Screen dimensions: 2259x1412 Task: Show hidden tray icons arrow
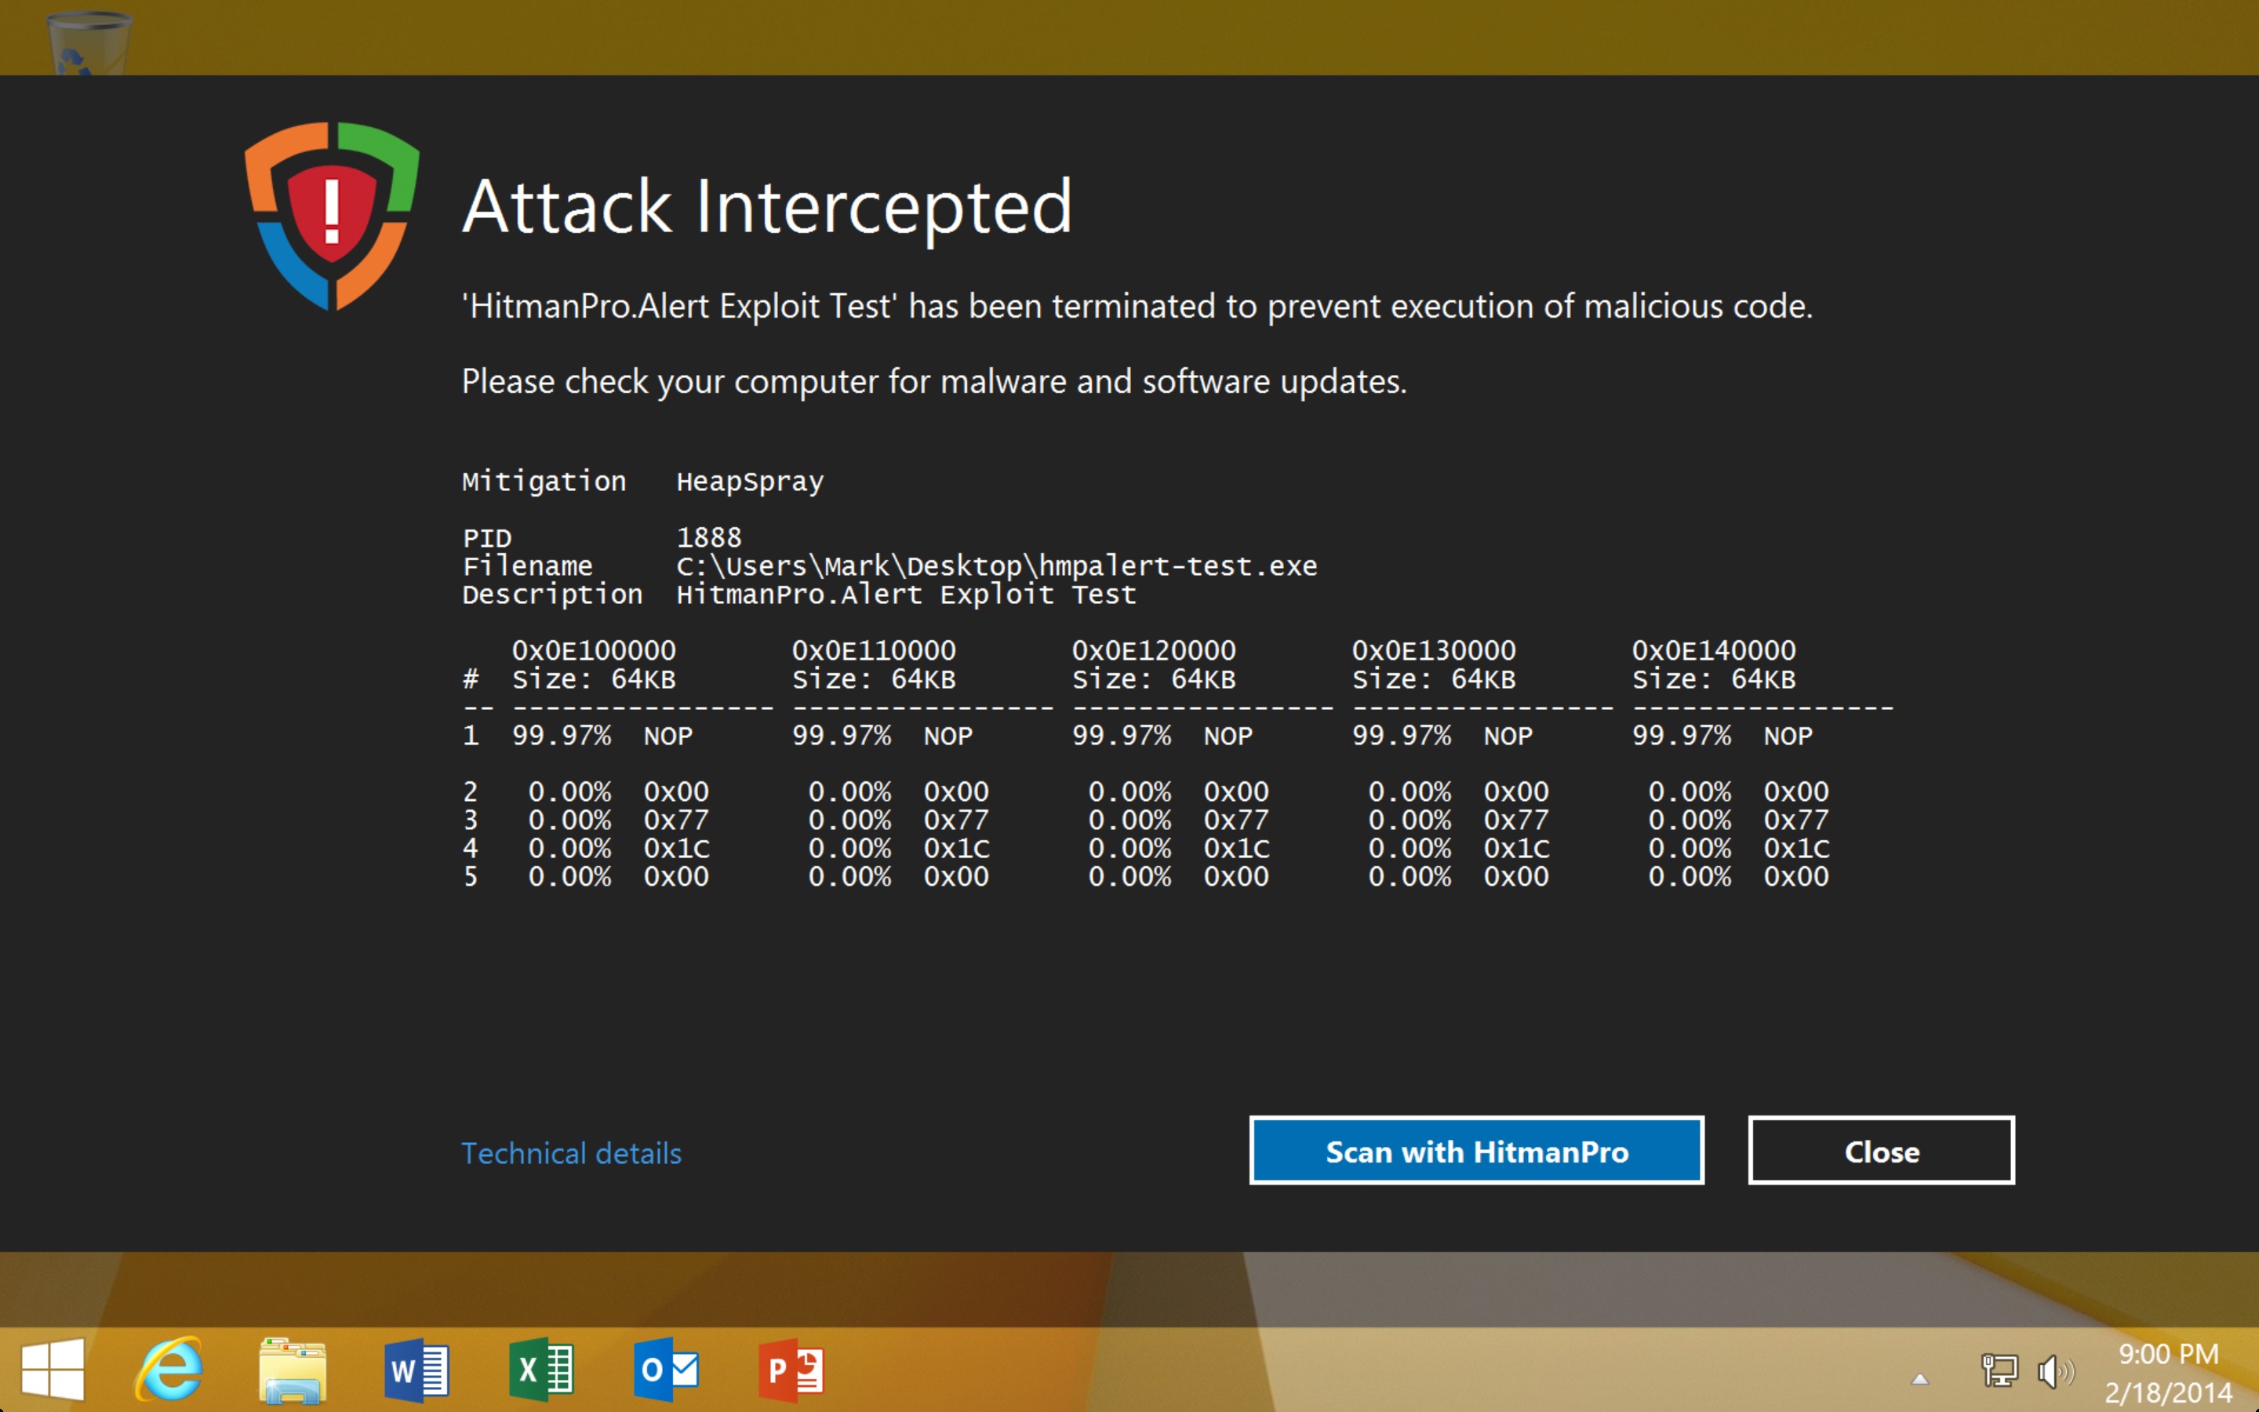(1920, 1378)
